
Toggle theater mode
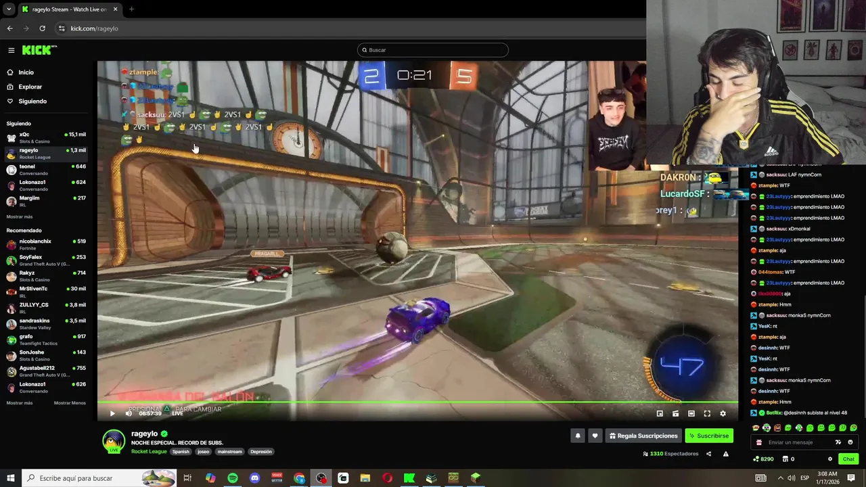point(691,413)
